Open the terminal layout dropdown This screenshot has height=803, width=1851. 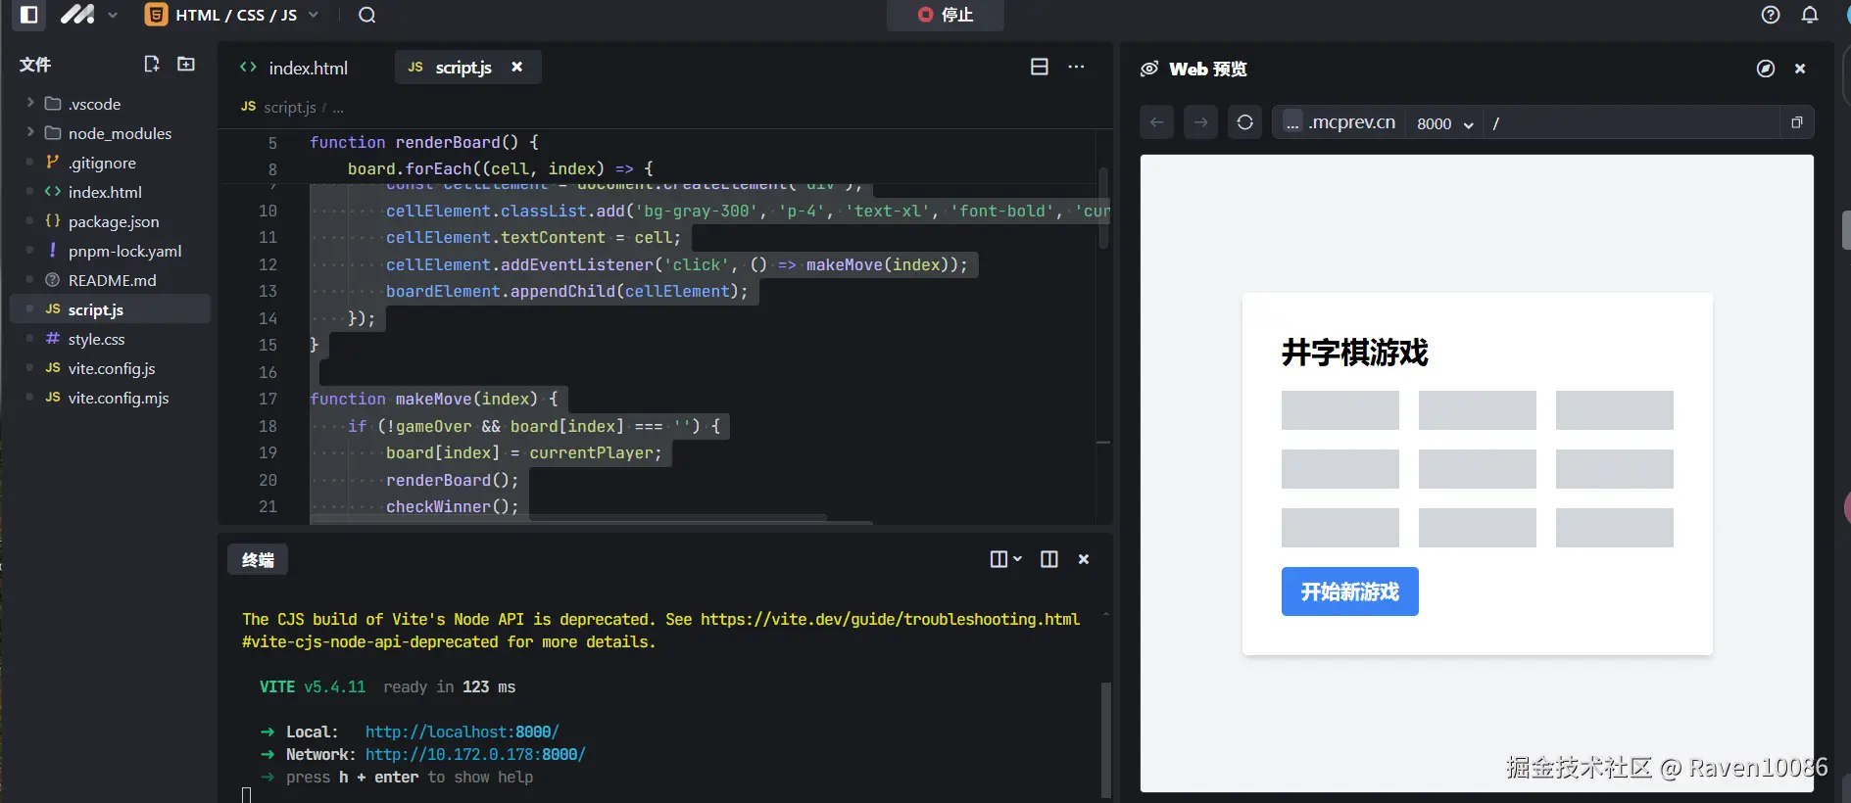(1005, 559)
